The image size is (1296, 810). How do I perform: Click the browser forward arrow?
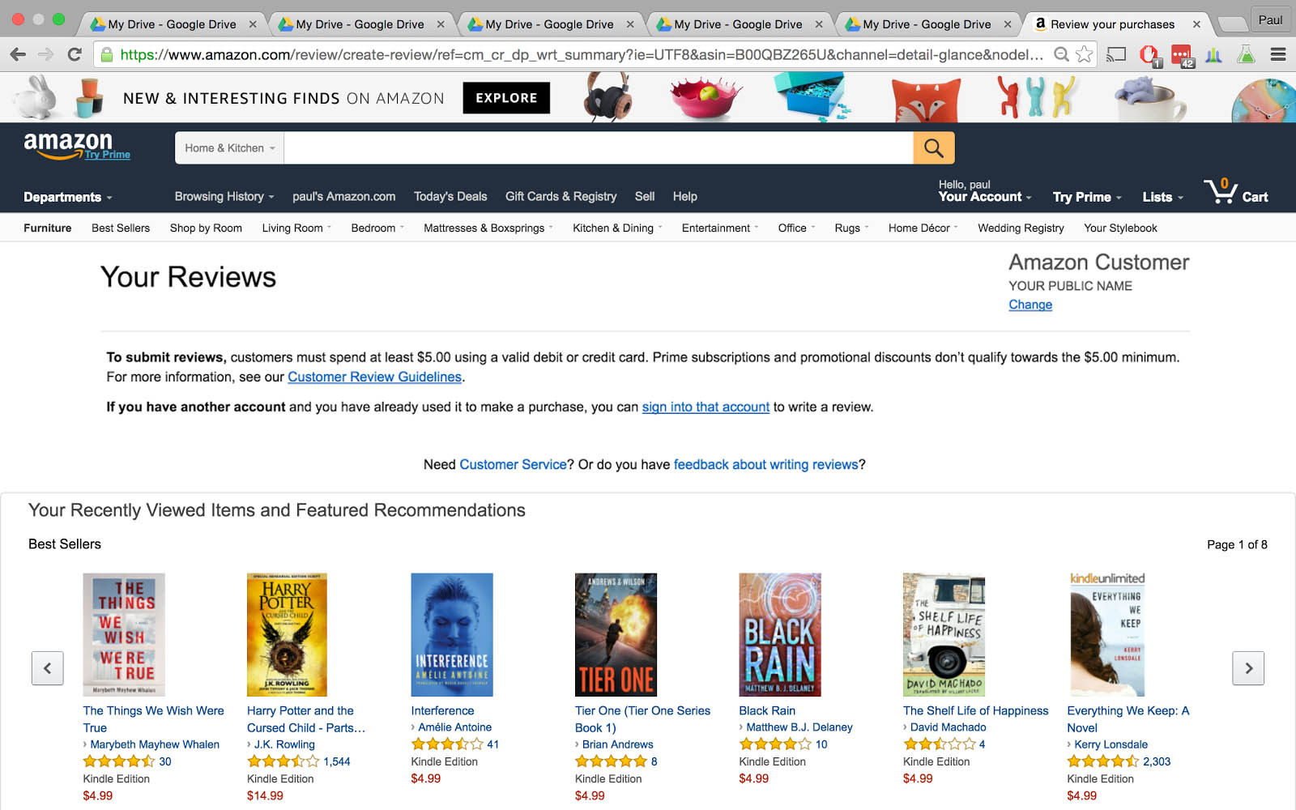(46, 54)
